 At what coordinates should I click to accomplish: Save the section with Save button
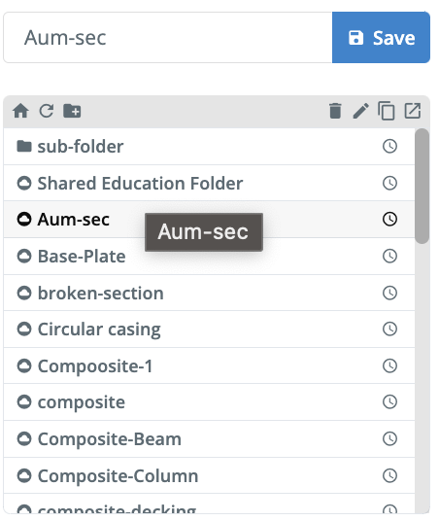tap(382, 38)
